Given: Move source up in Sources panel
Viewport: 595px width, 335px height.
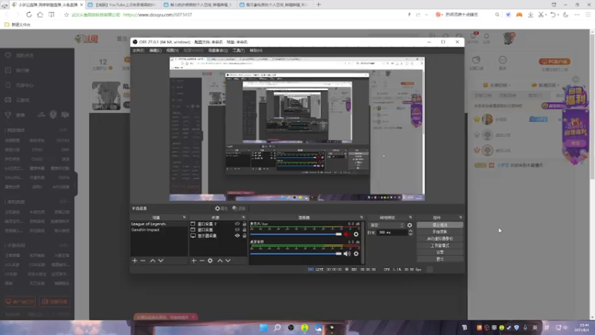Looking at the screenshot, I should [x=219, y=261].
